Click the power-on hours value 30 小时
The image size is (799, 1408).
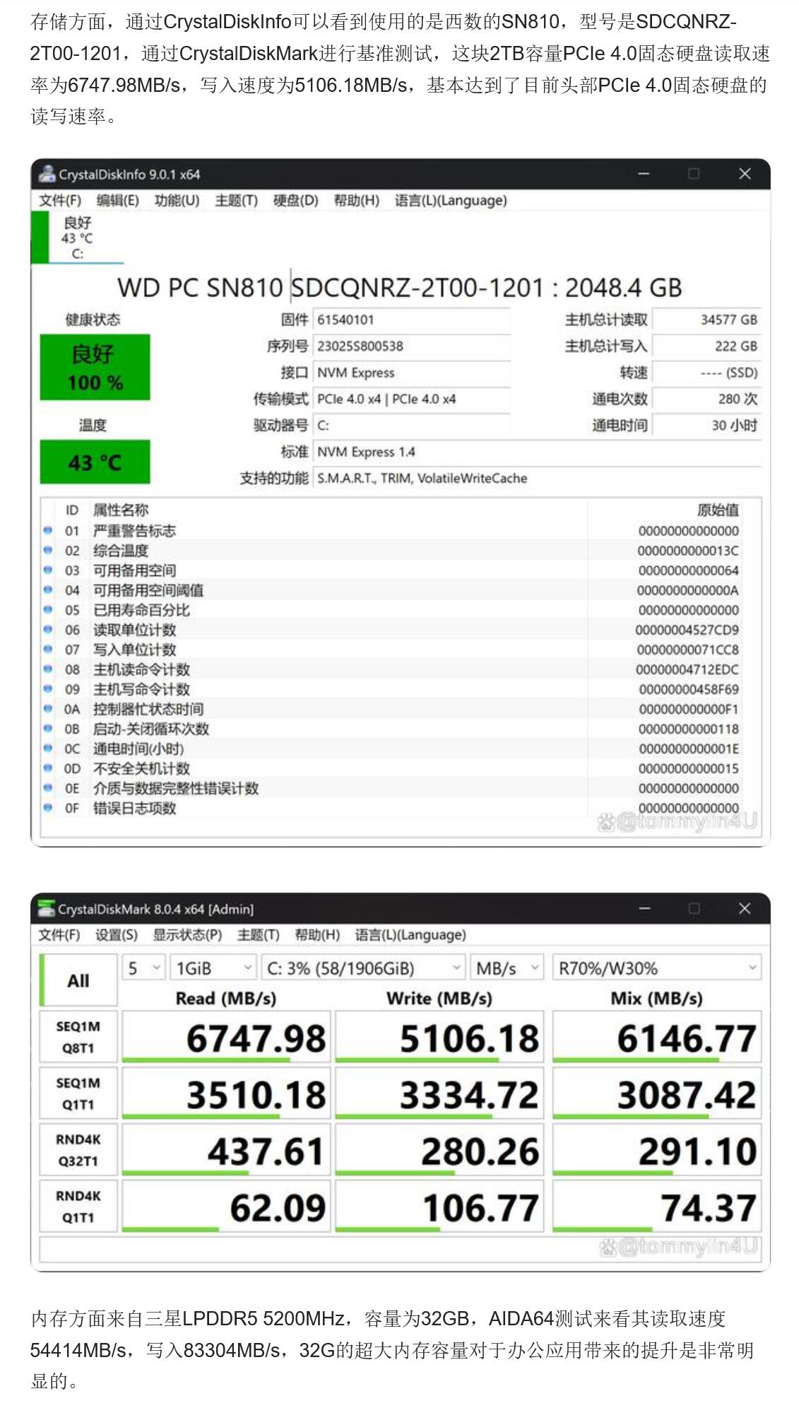pos(706,425)
